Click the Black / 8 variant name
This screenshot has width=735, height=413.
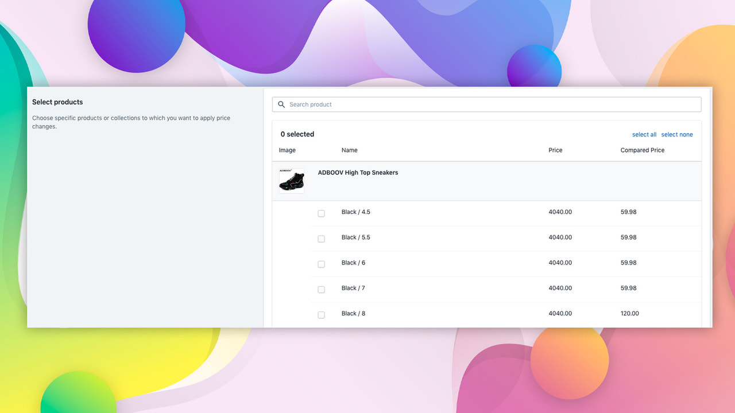(353, 313)
